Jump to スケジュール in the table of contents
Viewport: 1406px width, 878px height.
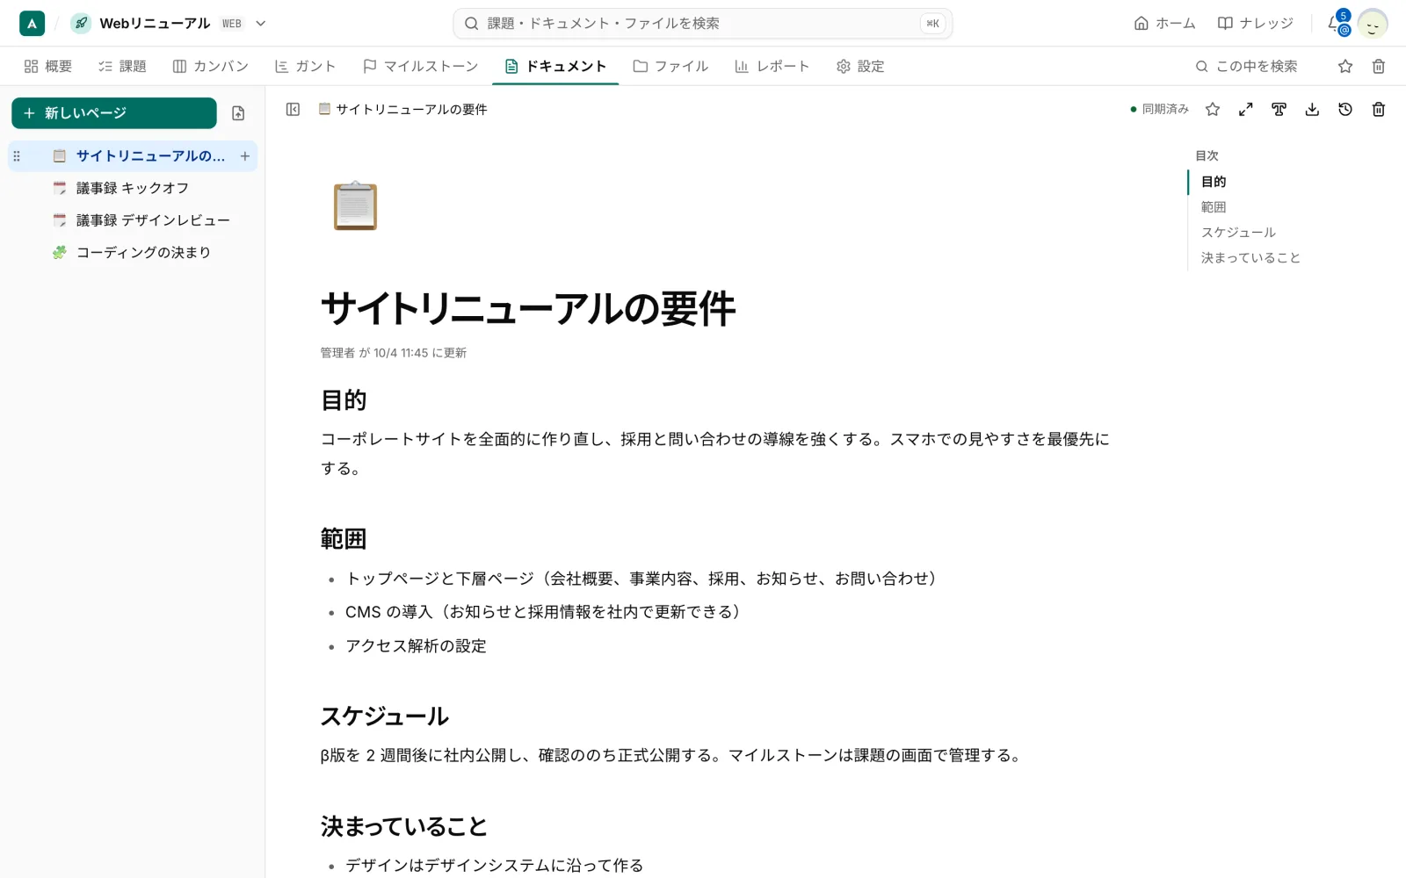(1238, 233)
